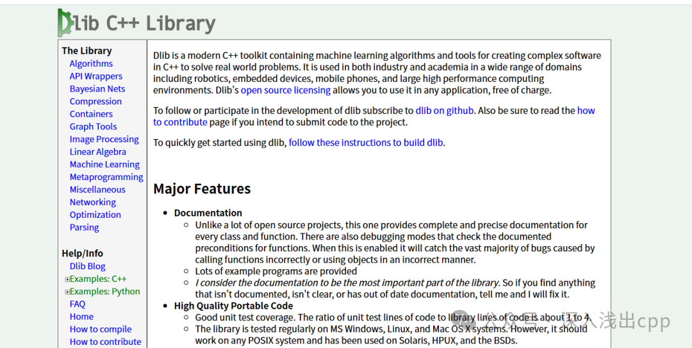Screen dimensions: 692x348
Task: Follow the open source licensing link
Action: [286, 90]
